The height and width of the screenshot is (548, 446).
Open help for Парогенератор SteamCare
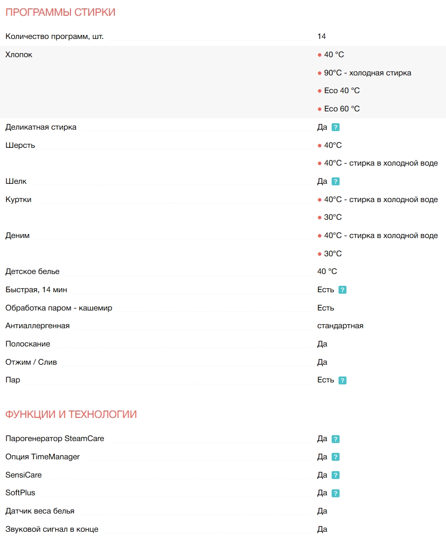click(336, 439)
